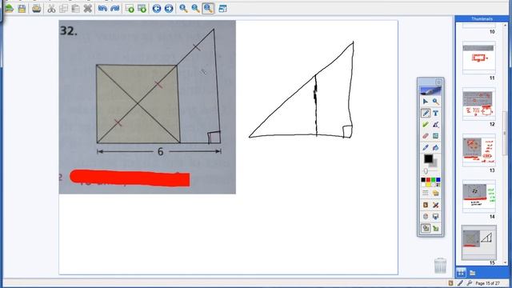Select the pink Eraser tool
Screen dimensions: 512x288
(425, 136)
